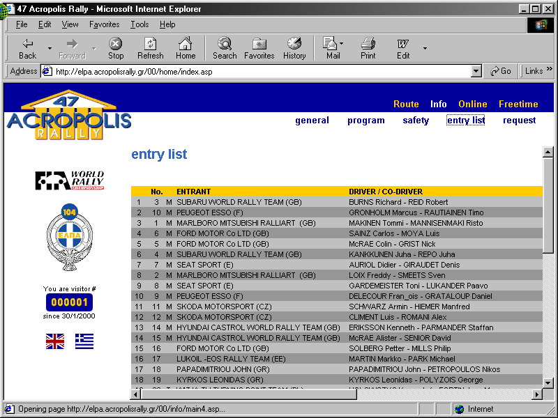Select SAINZ Carlos - MOYA Luis entry
Image resolution: width=558 pixels, height=418 pixels.
point(394,233)
